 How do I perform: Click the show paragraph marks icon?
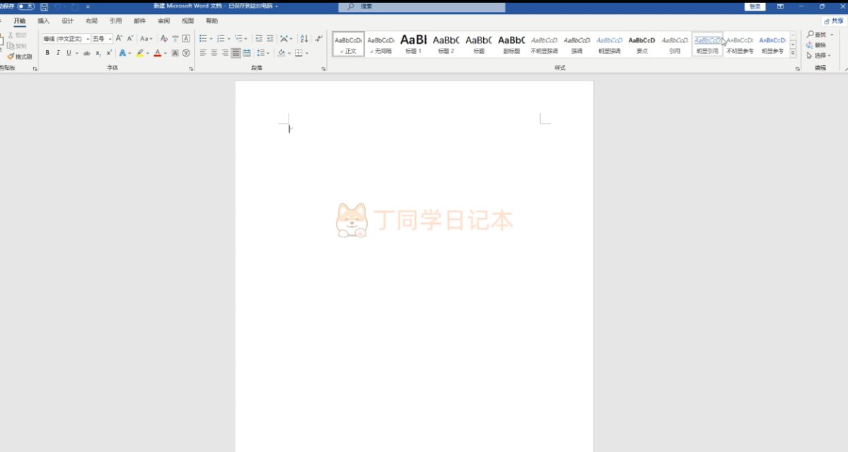click(x=319, y=39)
